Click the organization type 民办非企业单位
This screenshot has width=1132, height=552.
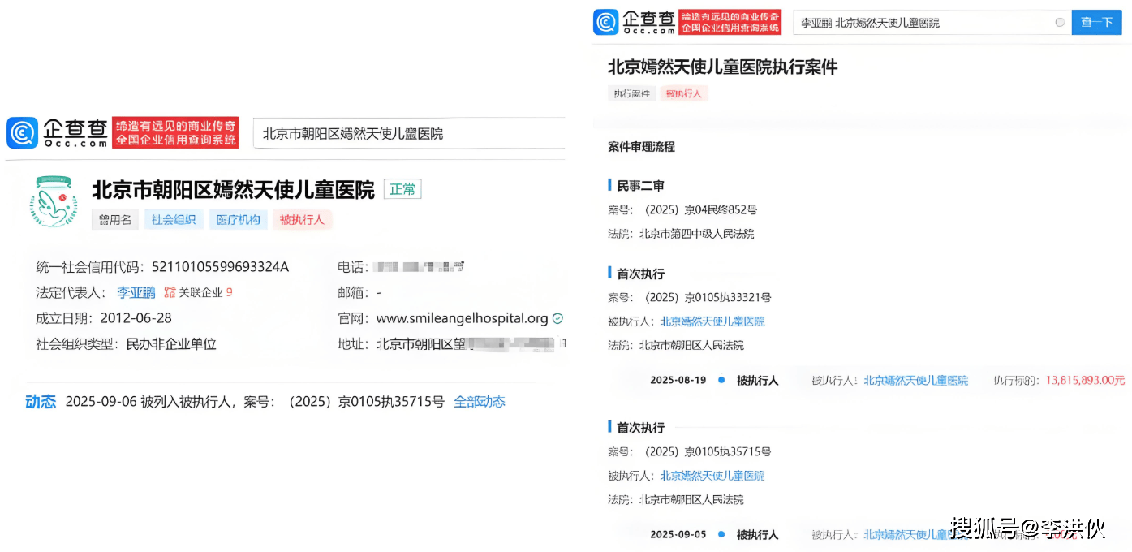point(171,344)
